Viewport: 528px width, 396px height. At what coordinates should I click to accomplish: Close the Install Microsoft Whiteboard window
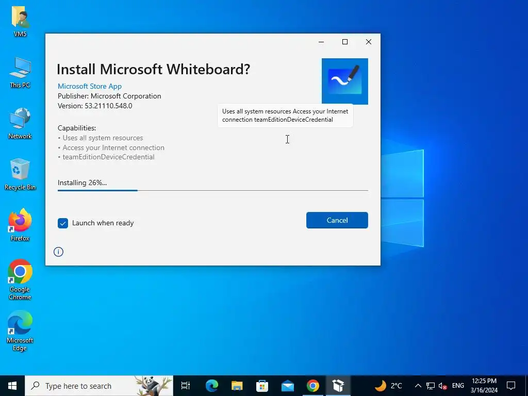coord(369,42)
